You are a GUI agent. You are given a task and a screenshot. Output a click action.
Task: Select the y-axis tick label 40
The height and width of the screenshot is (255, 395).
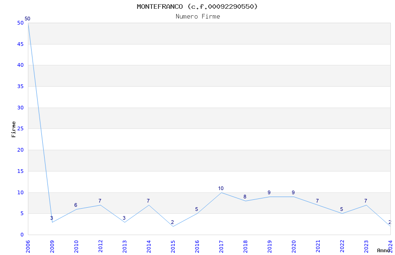20,65
